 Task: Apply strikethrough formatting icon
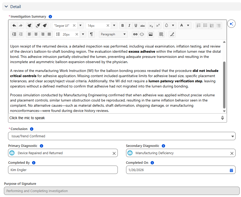coord(142,25)
